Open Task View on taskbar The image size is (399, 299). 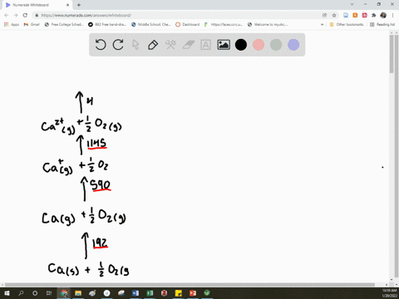point(49,293)
